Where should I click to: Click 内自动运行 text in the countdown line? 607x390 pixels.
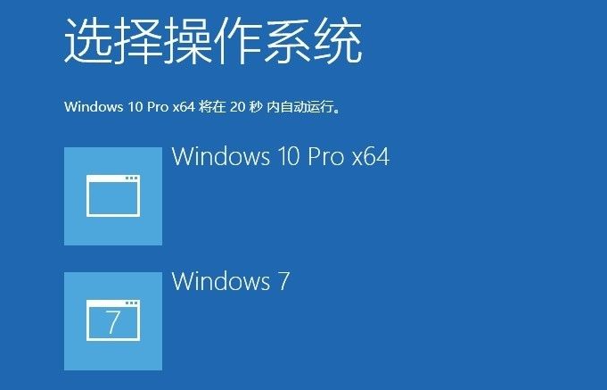tap(299, 106)
